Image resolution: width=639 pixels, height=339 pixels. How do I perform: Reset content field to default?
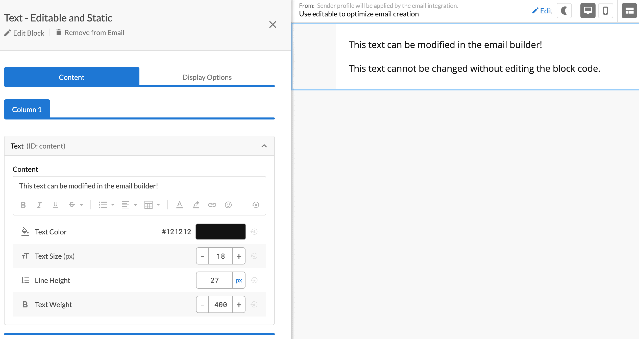click(256, 205)
